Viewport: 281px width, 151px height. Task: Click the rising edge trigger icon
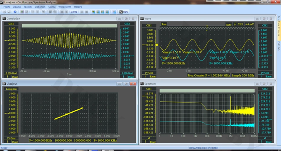pyautogui.click(x=235, y=24)
